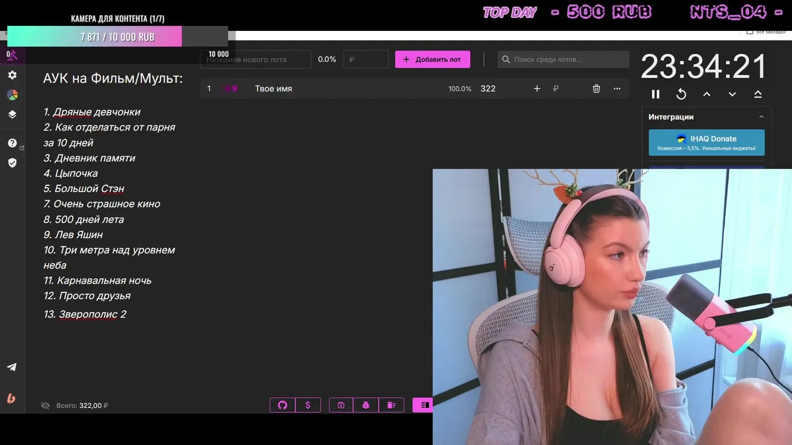Open the IHAQ Donate integration
792x445 pixels.
(707, 143)
